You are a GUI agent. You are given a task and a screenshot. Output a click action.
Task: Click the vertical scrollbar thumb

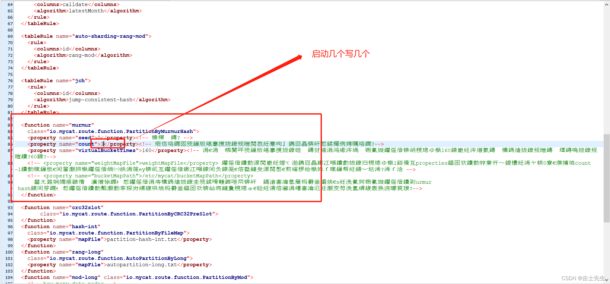(606, 178)
